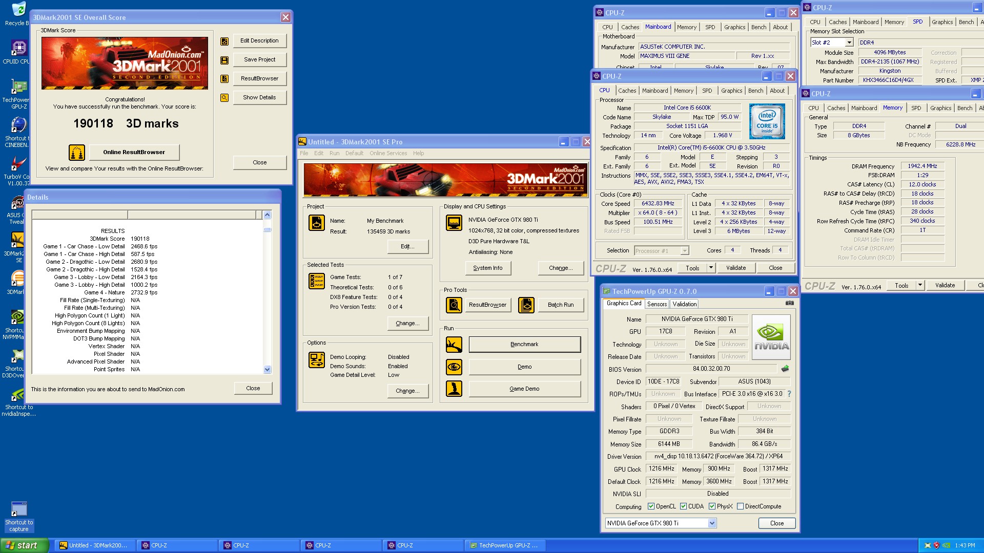The image size is (984, 553).
Task: Open the CPUID CPU-Z desktop shortcut
Action: 18,52
